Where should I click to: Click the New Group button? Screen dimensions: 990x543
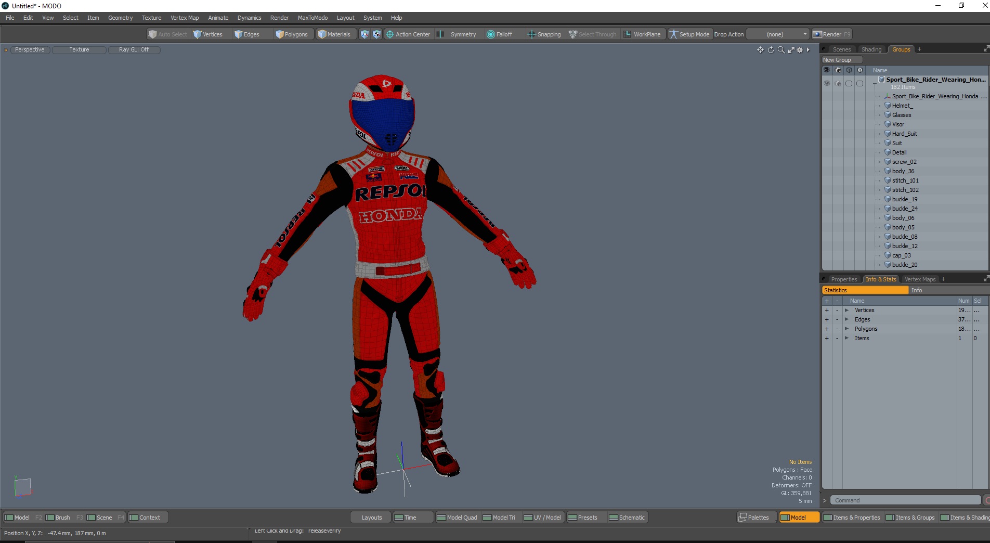(x=842, y=60)
